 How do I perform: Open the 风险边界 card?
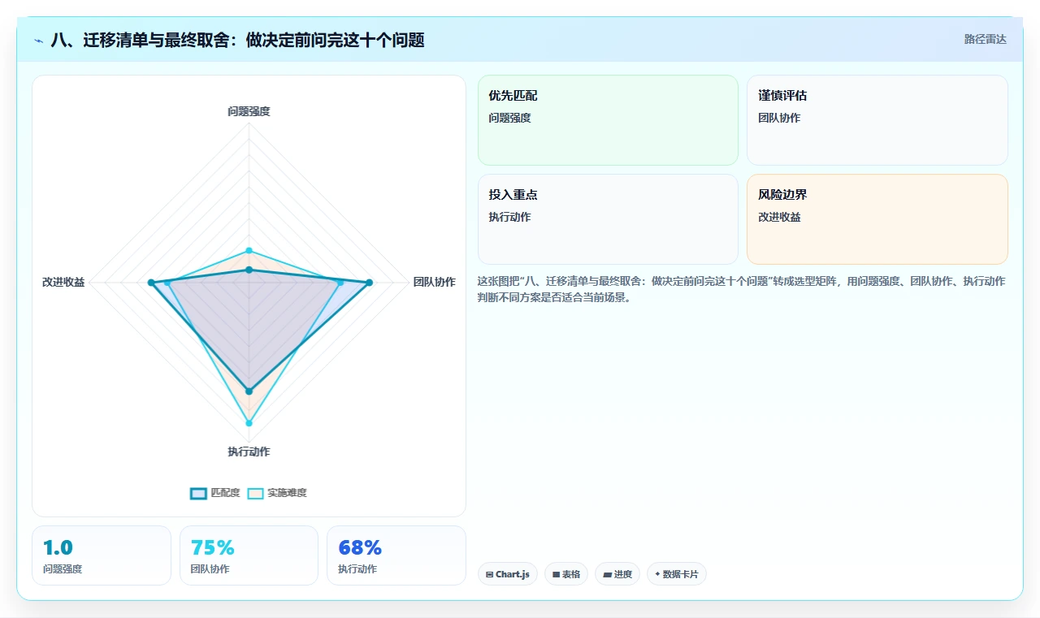877,219
